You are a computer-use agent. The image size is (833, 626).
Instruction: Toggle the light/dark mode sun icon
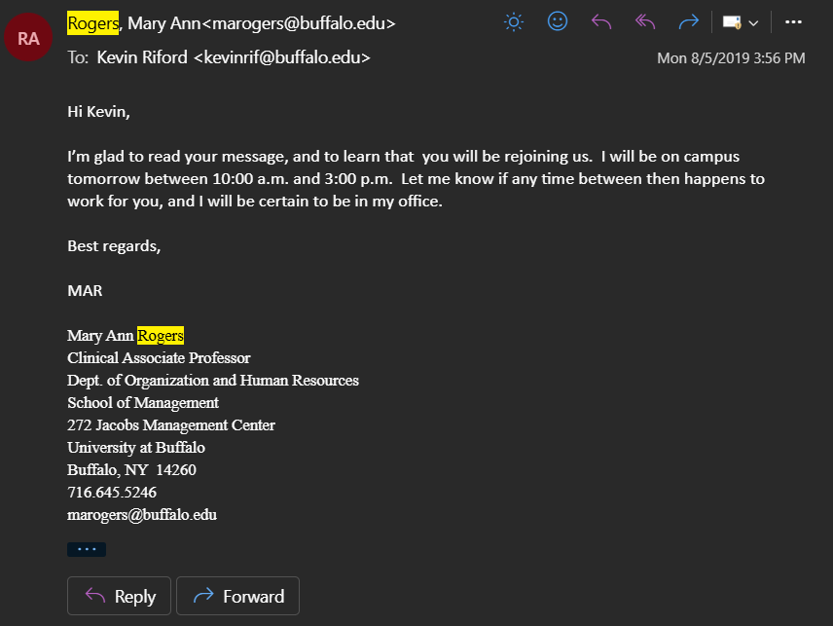[514, 22]
